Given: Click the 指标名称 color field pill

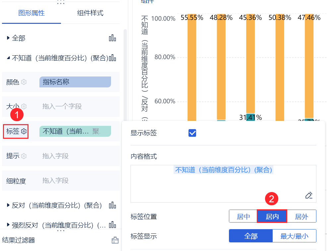Looking at the screenshot, I should (75, 82).
